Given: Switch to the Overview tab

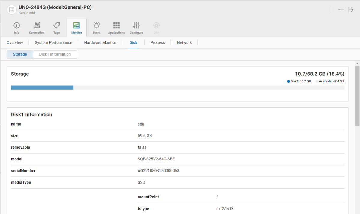Looking at the screenshot, I should [15, 43].
